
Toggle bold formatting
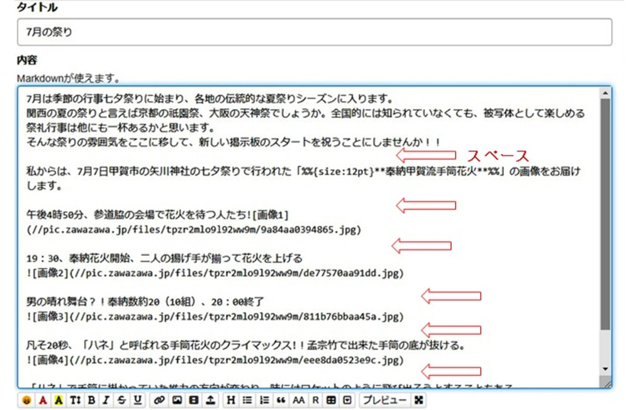pyautogui.click(x=91, y=400)
